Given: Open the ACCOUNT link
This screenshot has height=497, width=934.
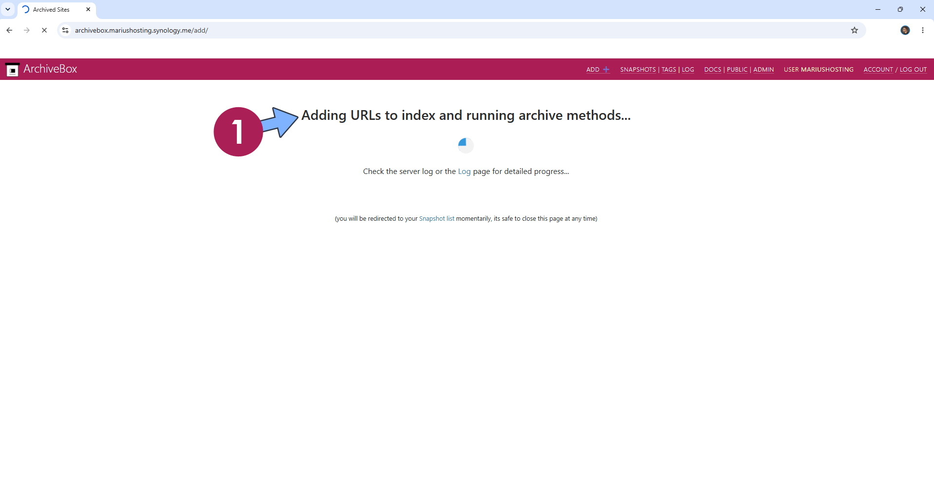Looking at the screenshot, I should 878,70.
